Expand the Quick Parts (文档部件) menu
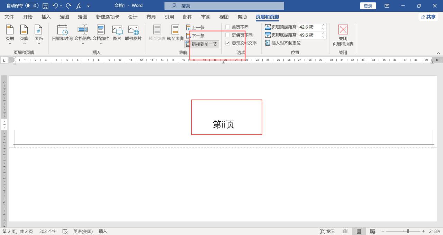This screenshot has width=443, height=235. tap(101, 35)
